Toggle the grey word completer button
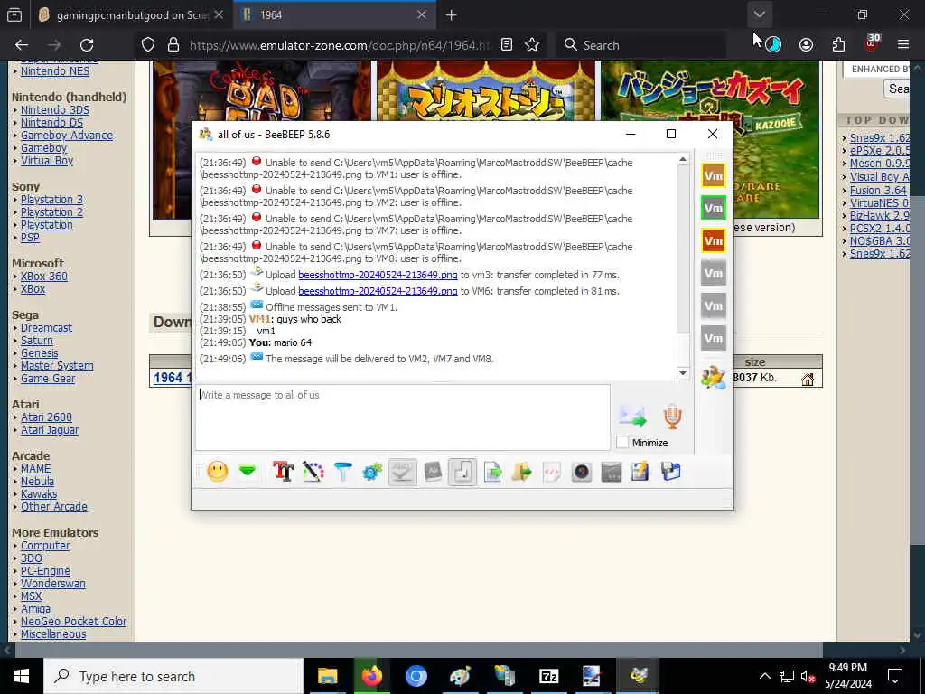Viewport: 925px width, 694px height. coord(433,472)
